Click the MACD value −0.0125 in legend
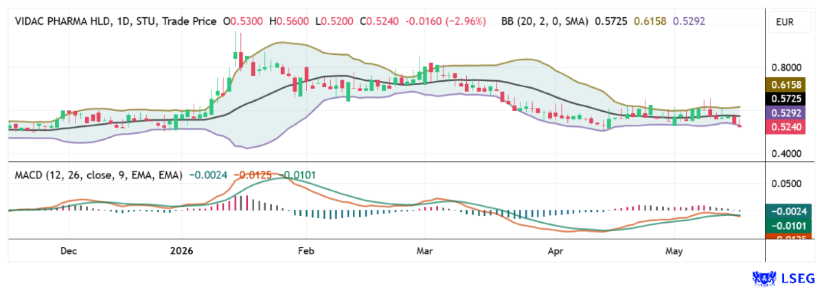The image size is (824, 288). [x=253, y=176]
